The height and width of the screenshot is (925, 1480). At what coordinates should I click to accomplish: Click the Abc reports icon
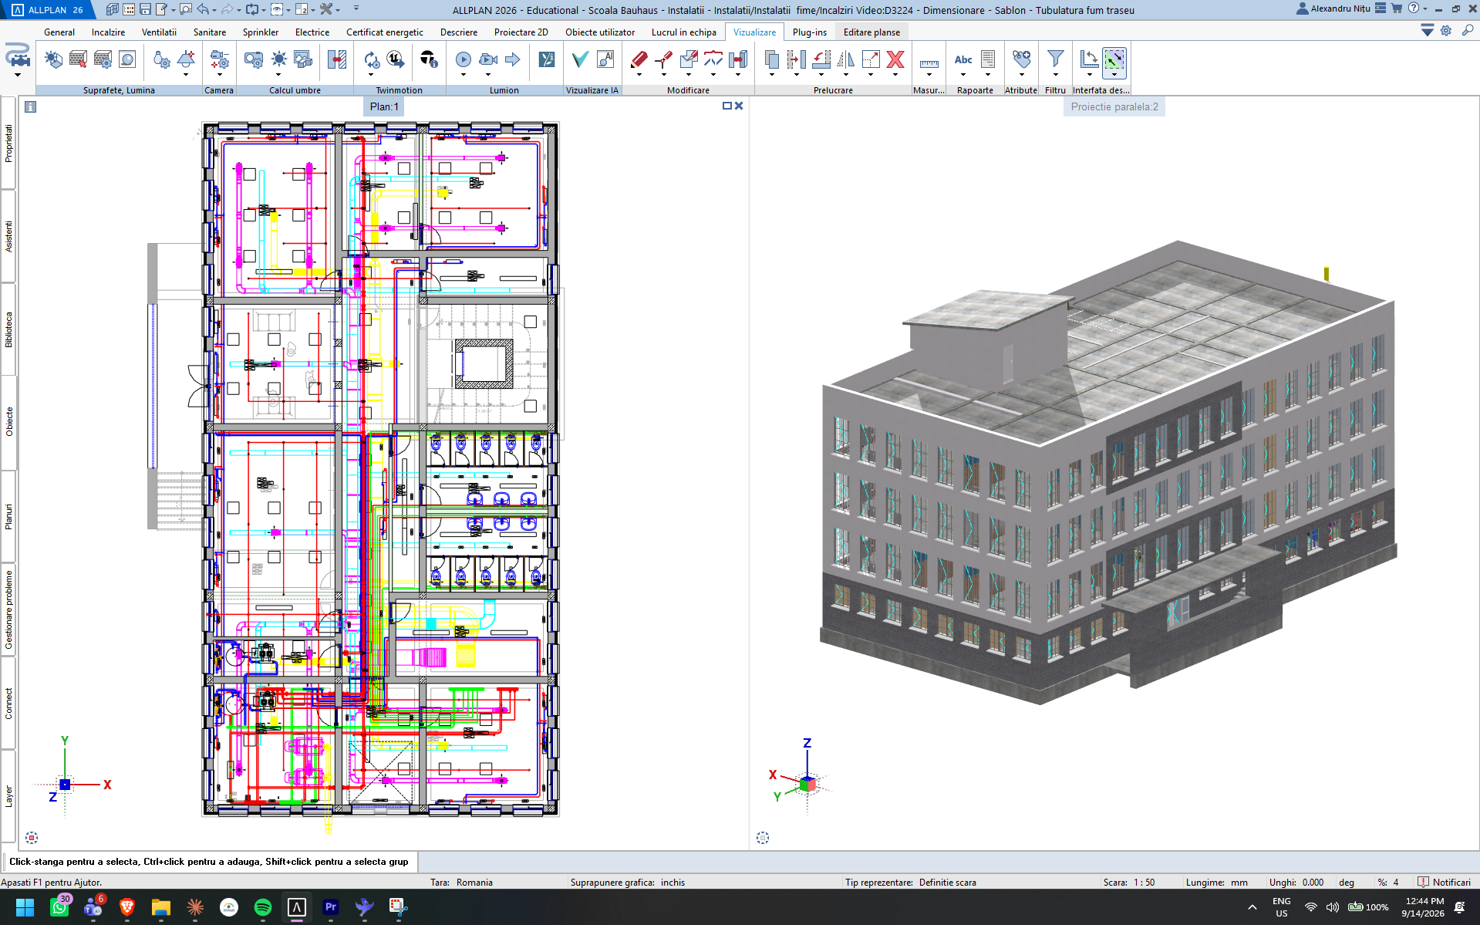963,59
